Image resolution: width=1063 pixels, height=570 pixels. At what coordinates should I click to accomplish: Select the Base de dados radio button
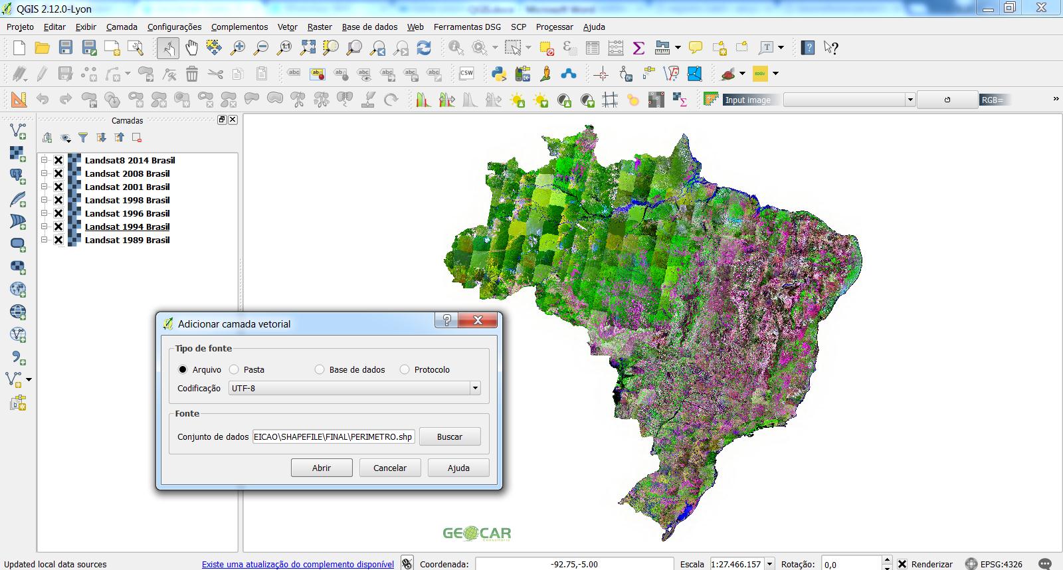pos(320,369)
